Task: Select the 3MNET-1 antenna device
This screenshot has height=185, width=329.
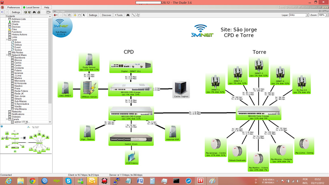Action: tap(215, 84)
